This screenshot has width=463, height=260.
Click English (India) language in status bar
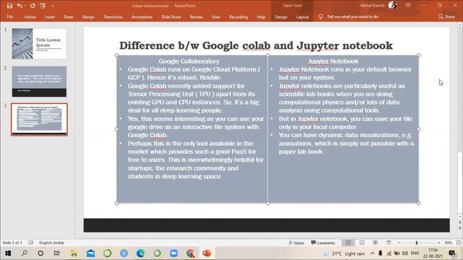pos(51,243)
